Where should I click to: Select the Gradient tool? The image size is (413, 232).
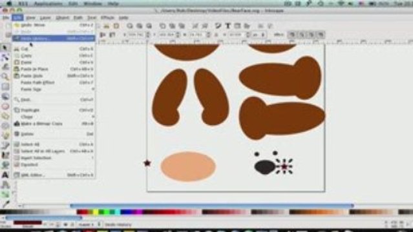point(5,194)
